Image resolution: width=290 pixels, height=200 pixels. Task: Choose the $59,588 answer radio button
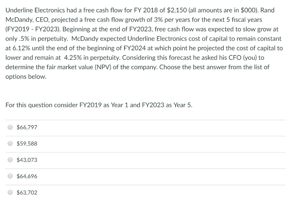10,144
